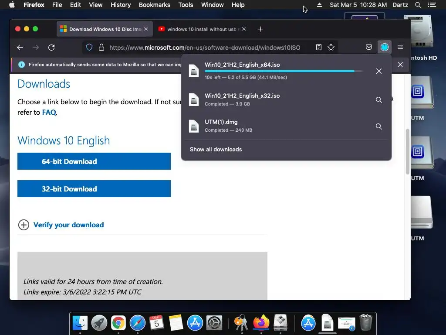The image size is (446, 335).
Task: Open Spotlight search in the menu bar
Action: (418, 5)
